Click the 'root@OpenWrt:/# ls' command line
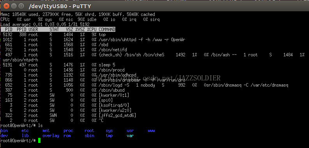The height and width of the screenshot is (148, 309). (21, 125)
